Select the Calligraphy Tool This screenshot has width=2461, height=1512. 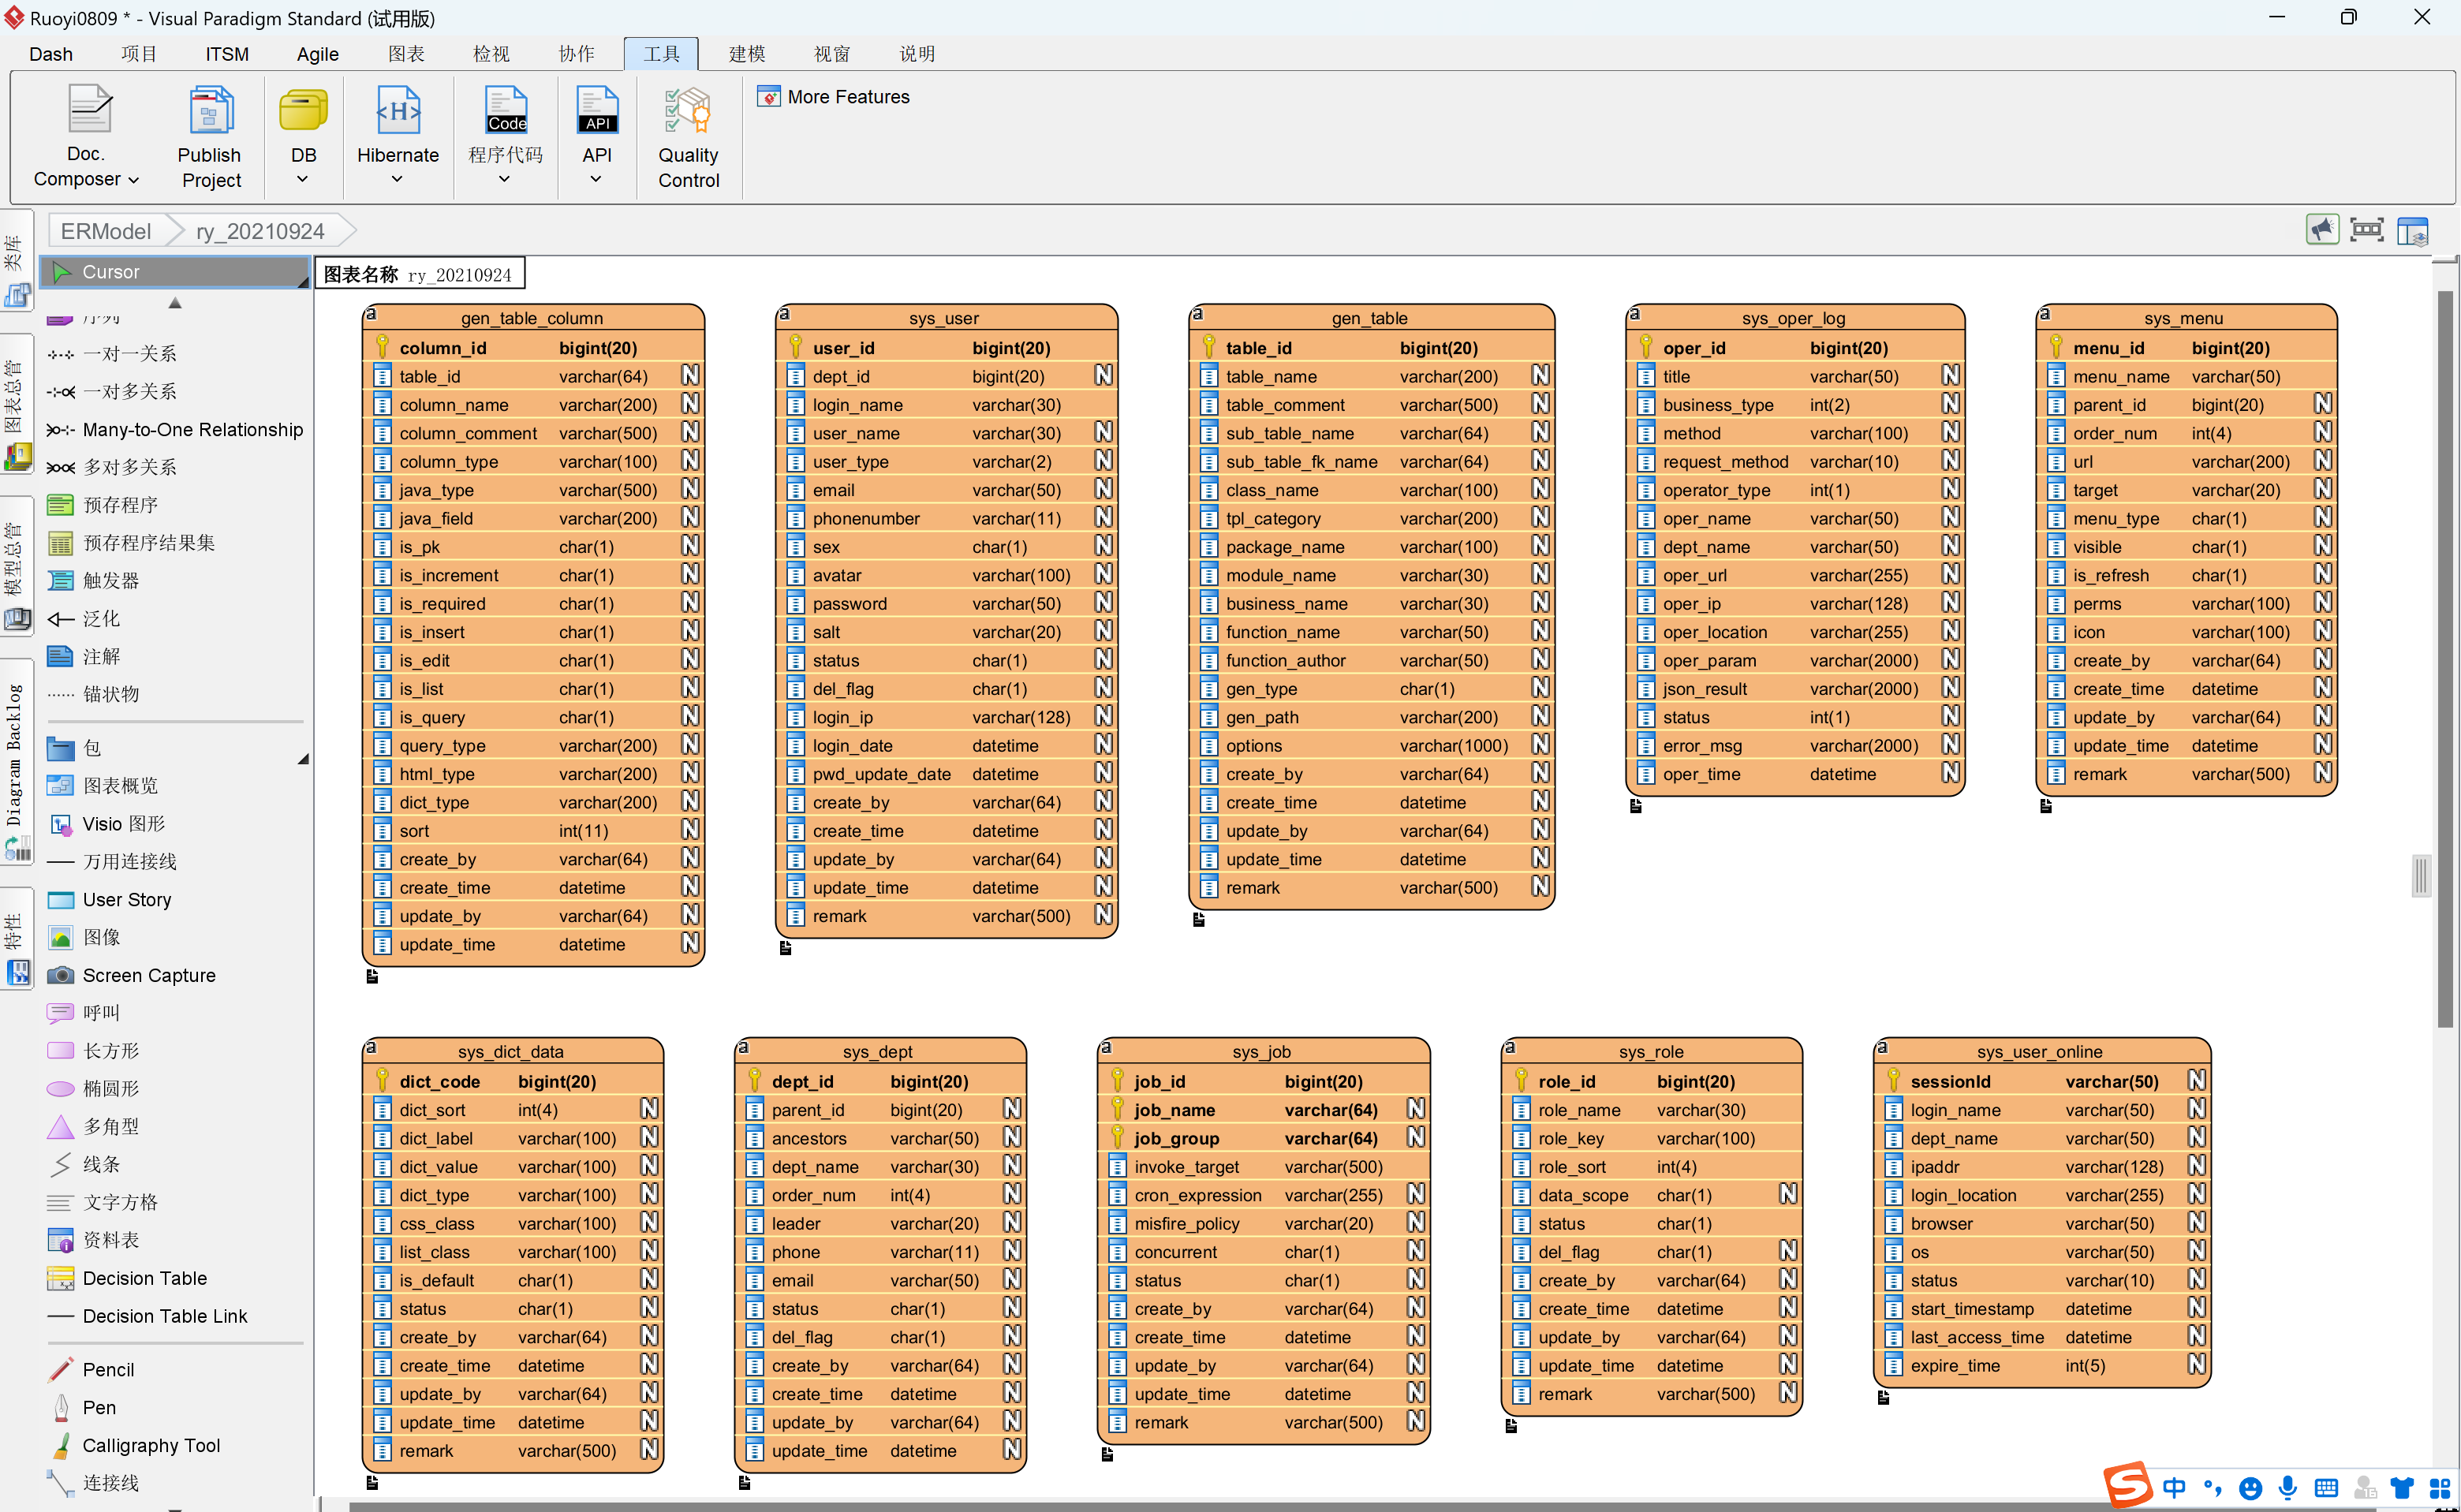[x=151, y=1445]
